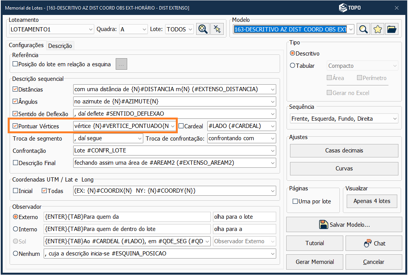Click the Gerar Memorial button
This screenshot has height=275, width=408.
coord(315,262)
